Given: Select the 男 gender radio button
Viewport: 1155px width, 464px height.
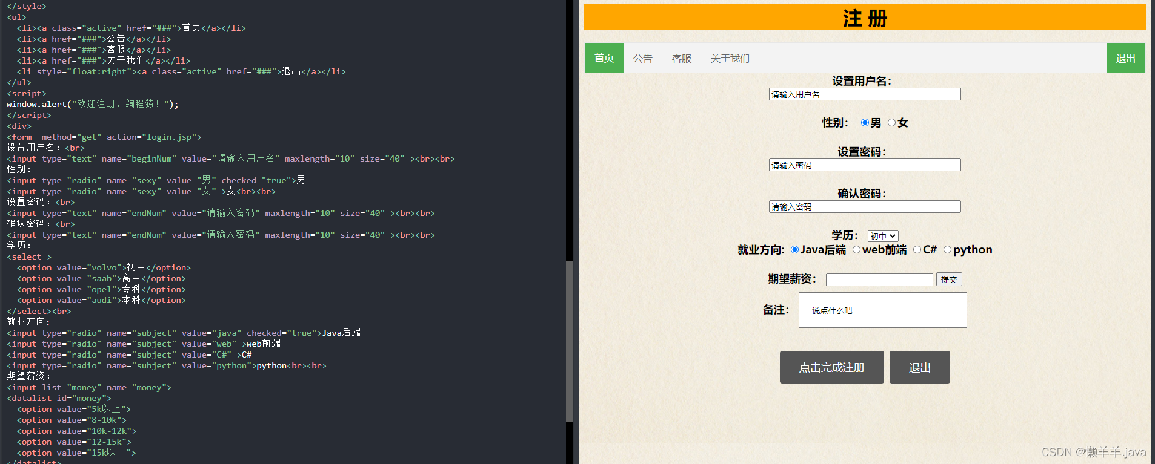Looking at the screenshot, I should coord(865,123).
